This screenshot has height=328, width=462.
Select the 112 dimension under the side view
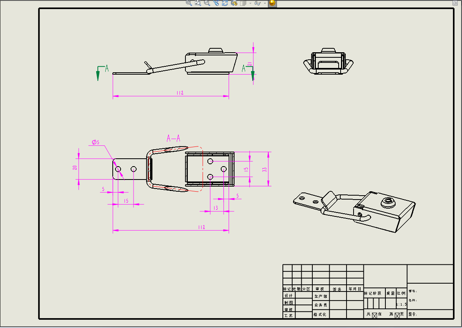coord(180,93)
